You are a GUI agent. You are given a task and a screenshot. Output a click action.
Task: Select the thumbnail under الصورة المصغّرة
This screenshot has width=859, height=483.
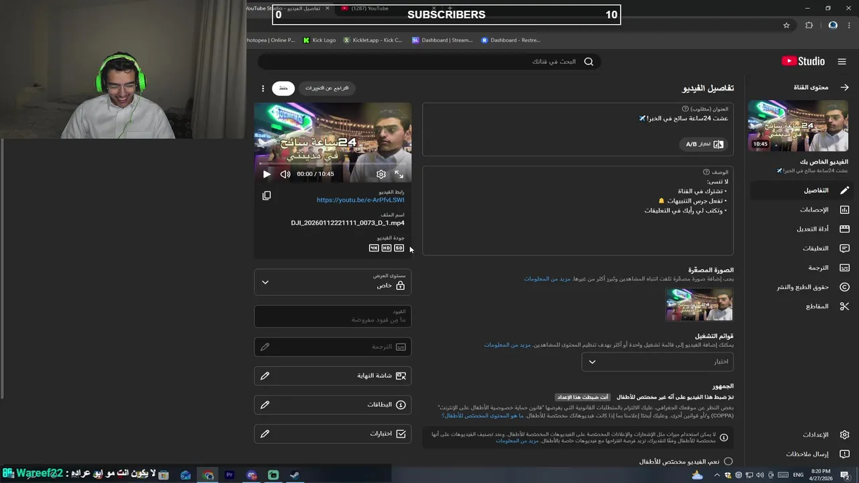pos(699,305)
